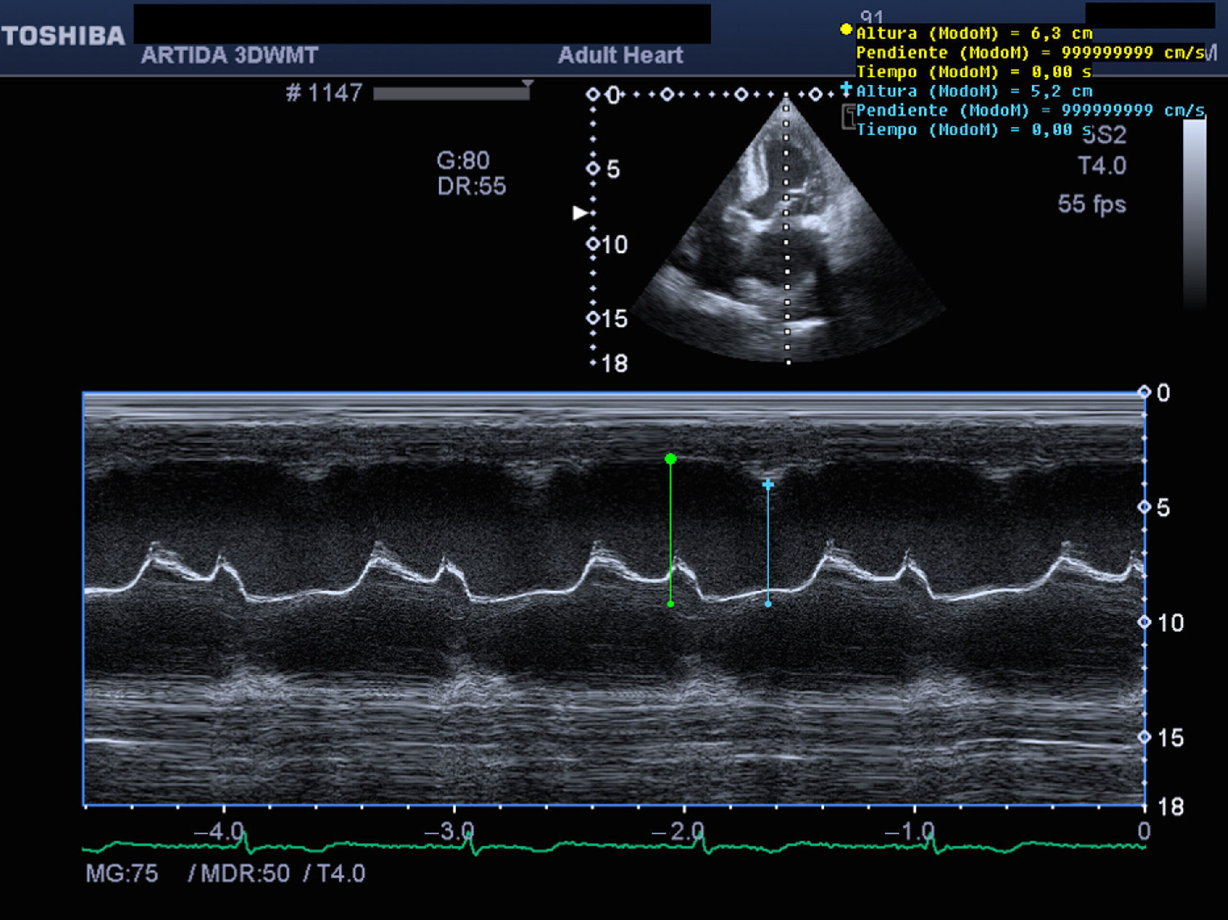
Task: Click the TOSHIBA logo
Action: [63, 36]
